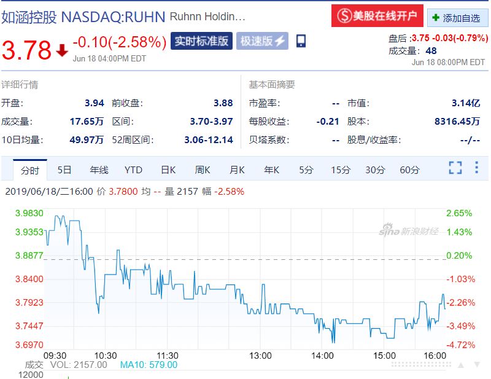Click the VOL: 2157.00 volume label
The height and width of the screenshot is (379, 491).
point(79,365)
